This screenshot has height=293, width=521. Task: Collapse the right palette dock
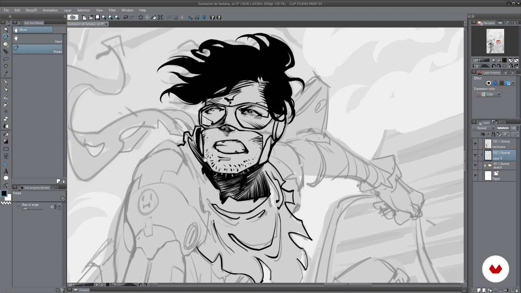click(473, 17)
